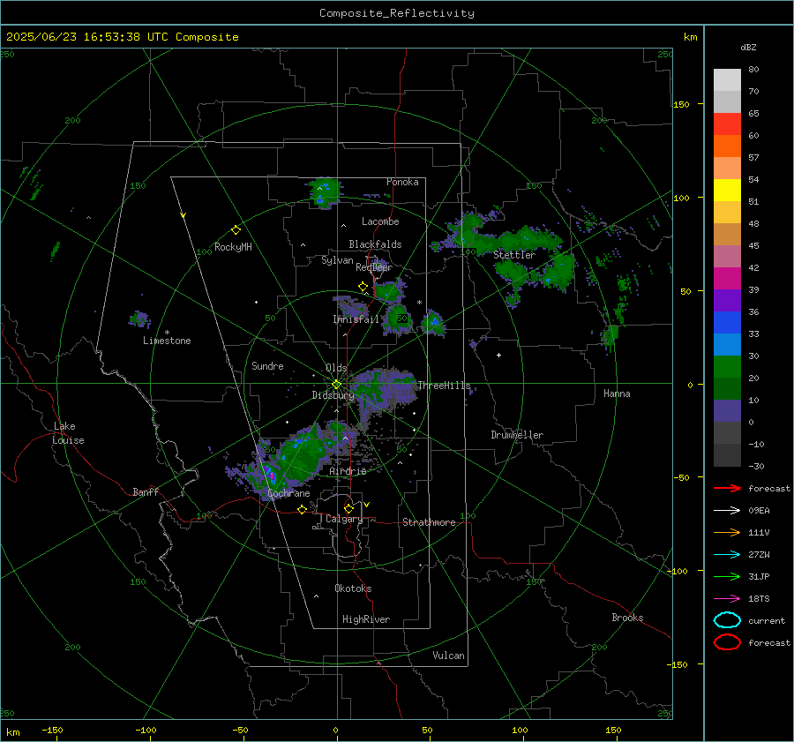The image size is (794, 742).
Task: Click the Sylvan label
Action: pos(337,260)
